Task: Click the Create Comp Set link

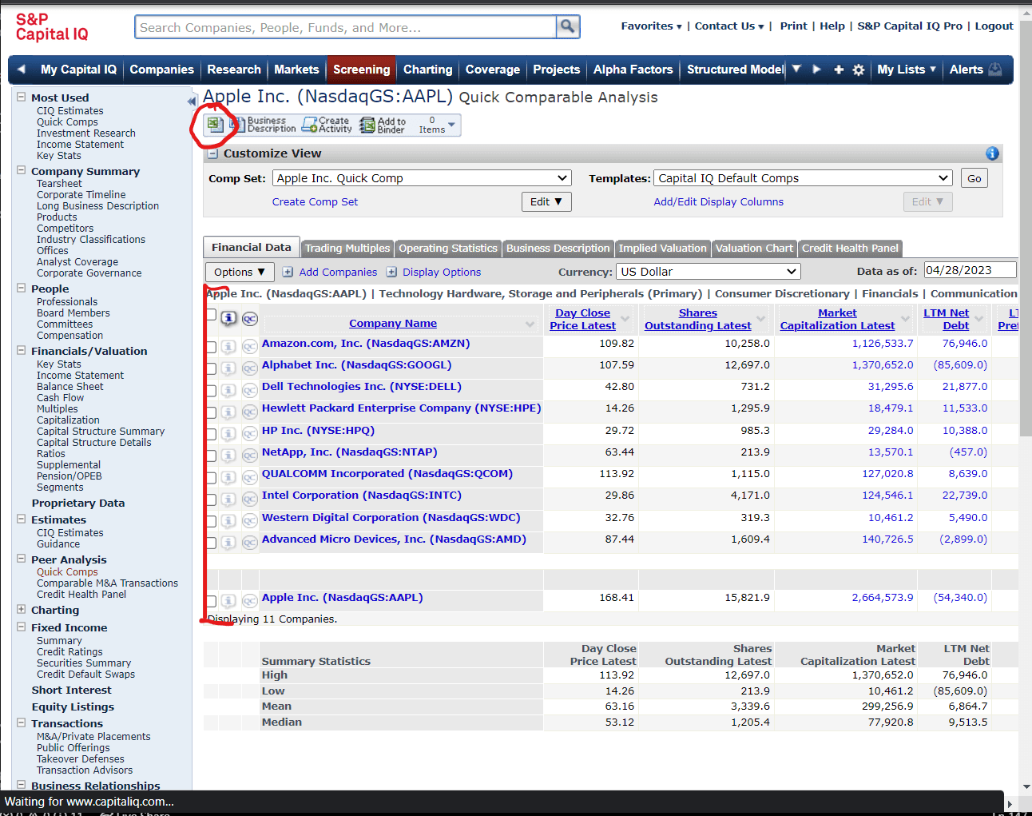Action: (x=315, y=201)
